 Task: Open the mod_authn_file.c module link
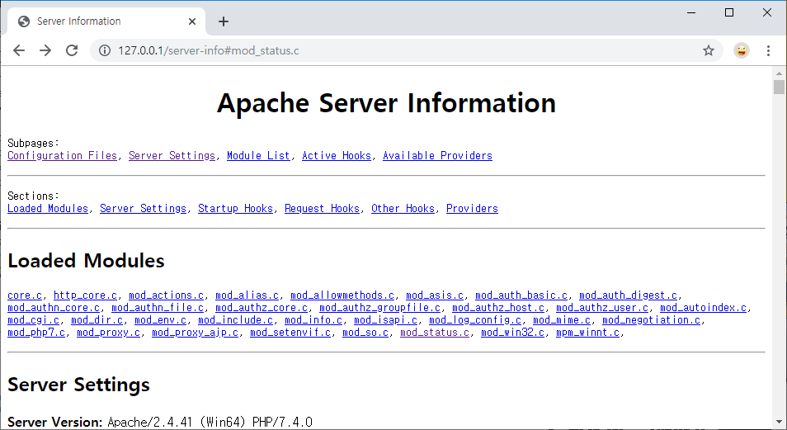pos(158,307)
